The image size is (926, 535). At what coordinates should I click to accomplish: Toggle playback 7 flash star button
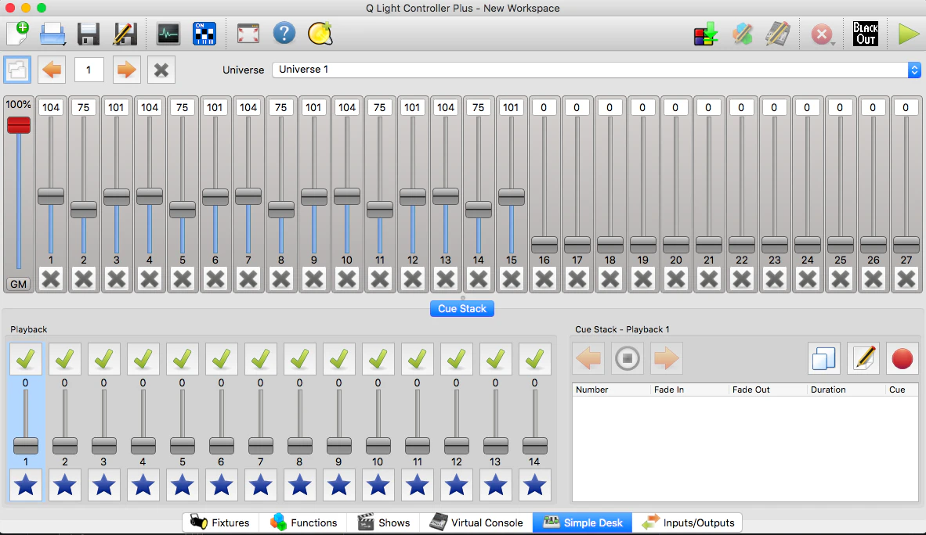click(260, 485)
